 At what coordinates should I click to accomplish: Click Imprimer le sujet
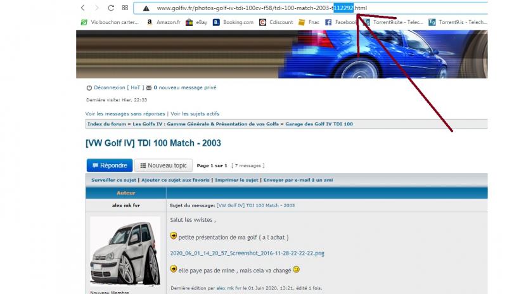(236, 180)
